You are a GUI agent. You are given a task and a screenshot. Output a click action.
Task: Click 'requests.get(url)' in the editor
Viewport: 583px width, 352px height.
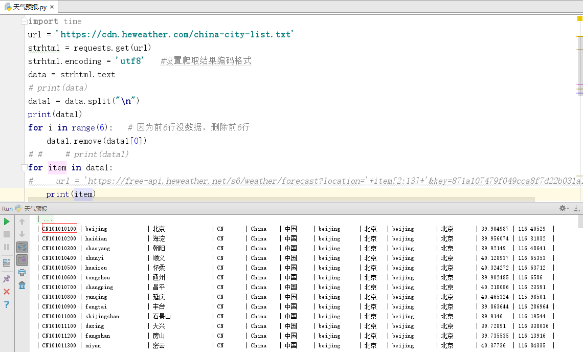[x=113, y=48]
